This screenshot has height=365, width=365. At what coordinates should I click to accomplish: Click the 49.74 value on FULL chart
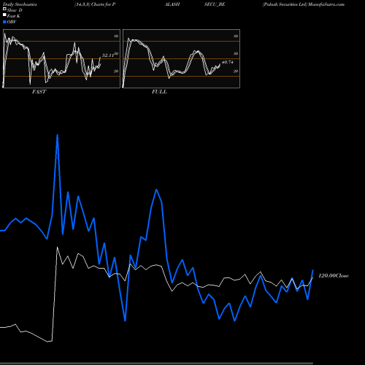click(x=228, y=62)
